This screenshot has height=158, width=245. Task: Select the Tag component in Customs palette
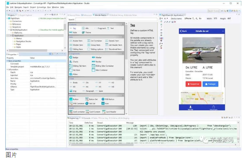pos(73,28)
